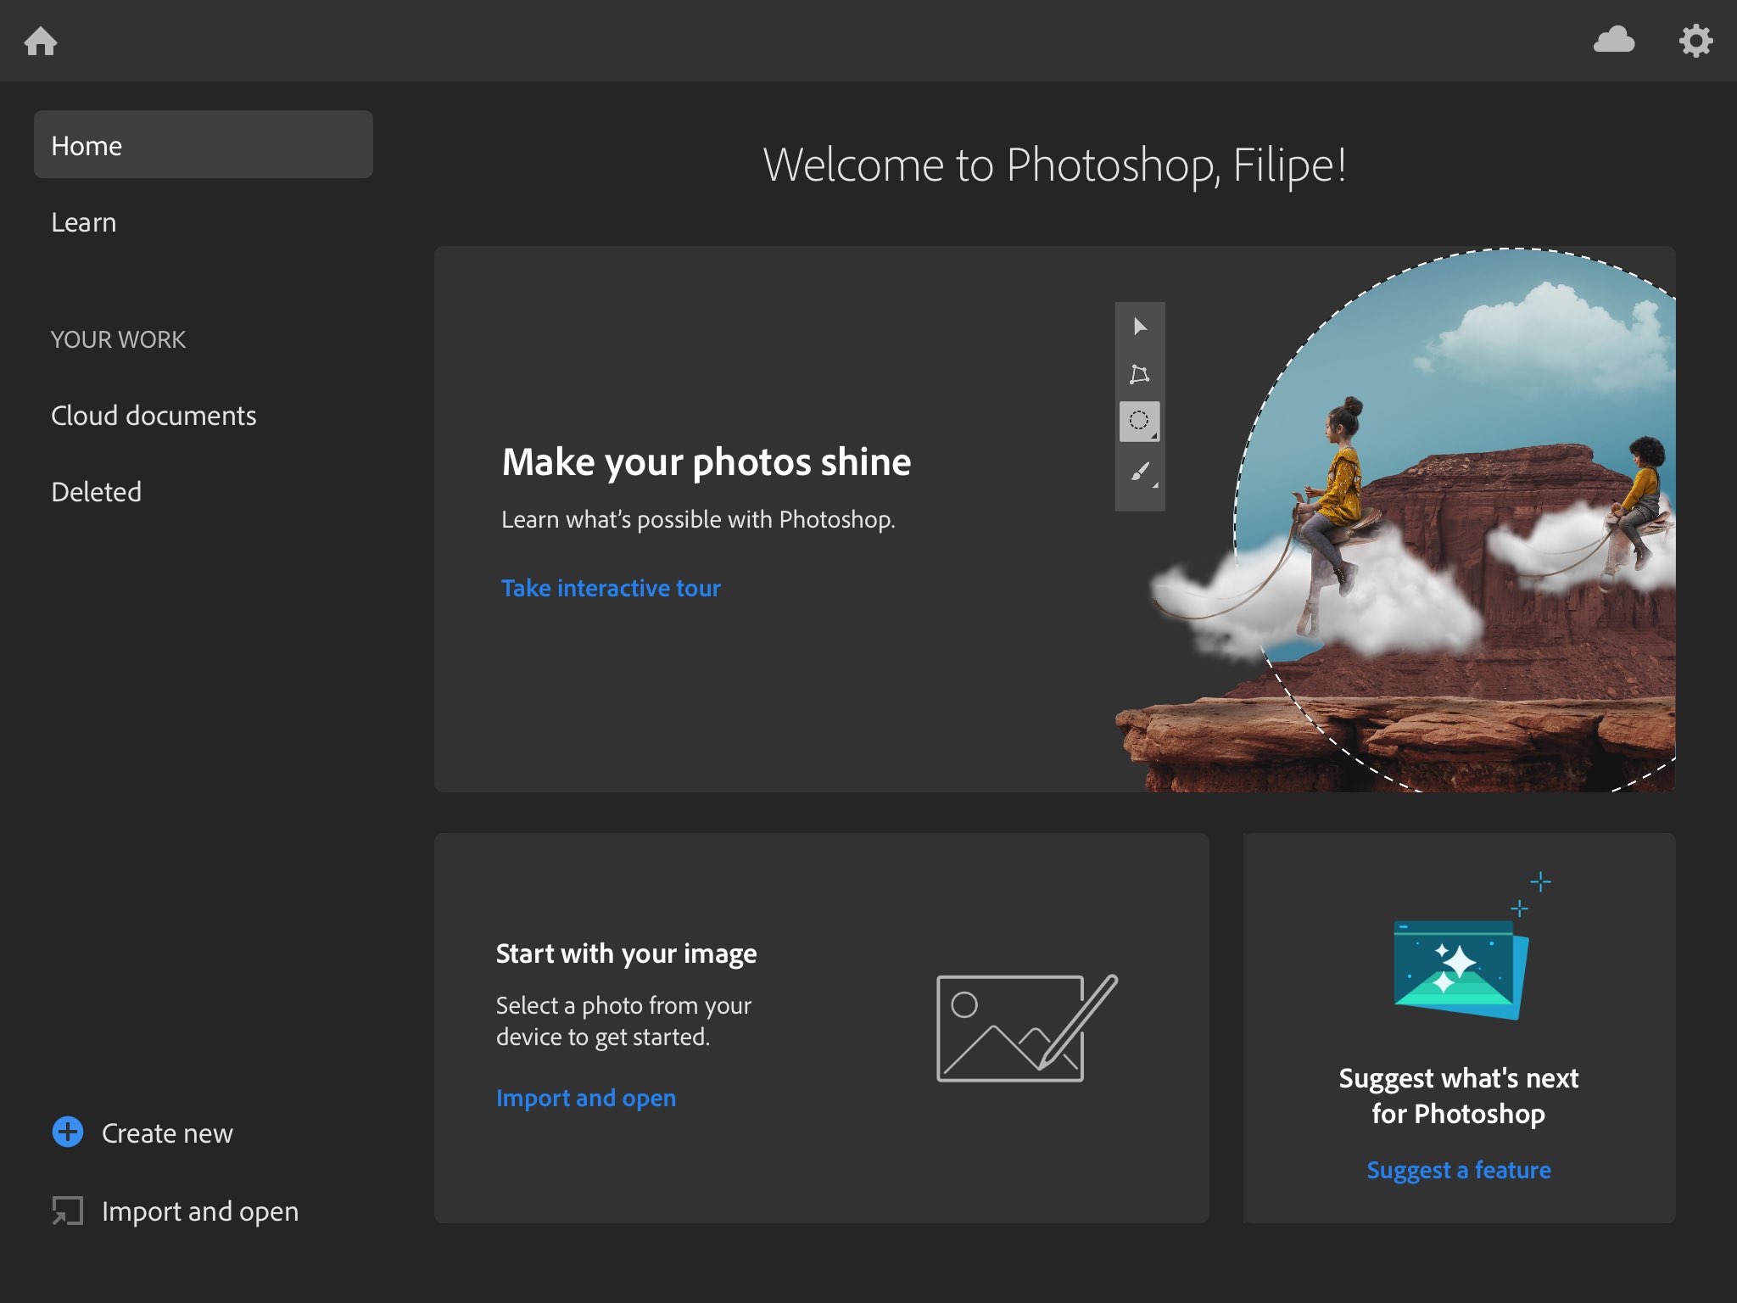Open the Learn section
The image size is (1737, 1303).
[83, 222]
